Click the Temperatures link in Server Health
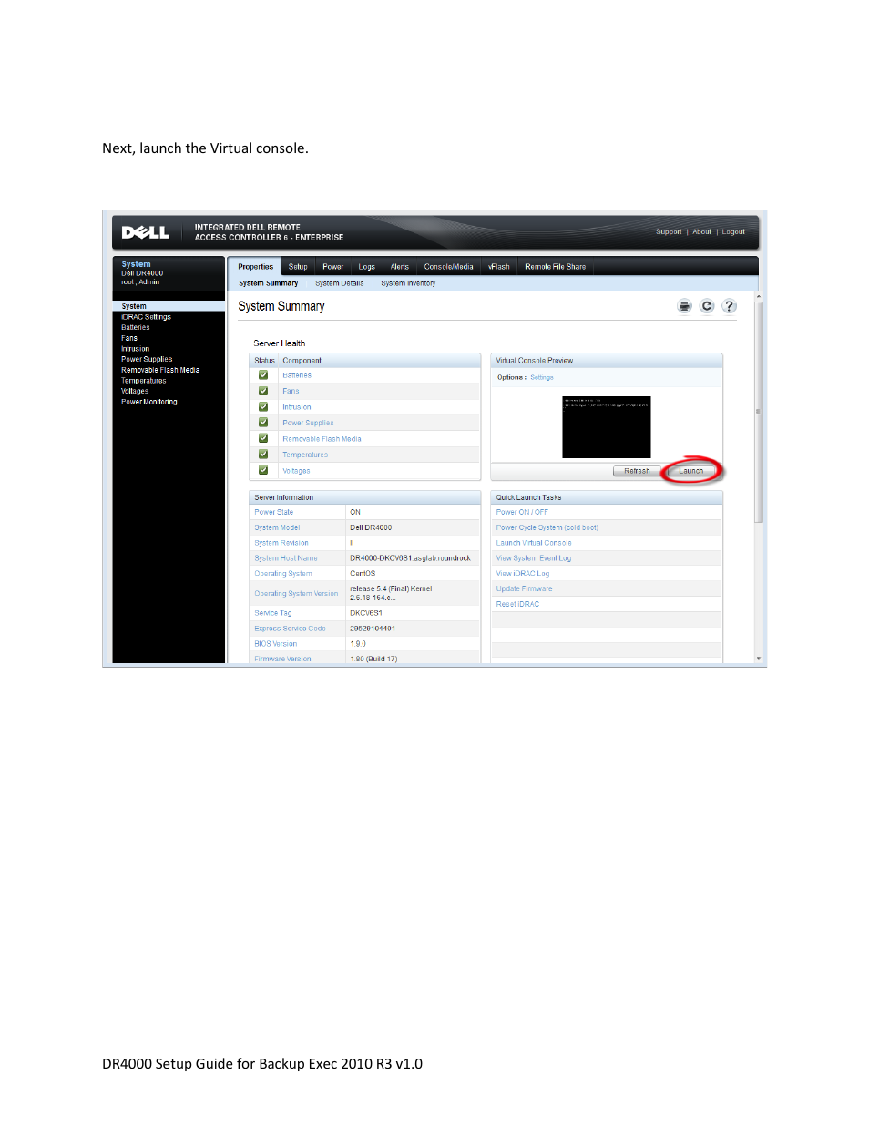This screenshot has width=869, height=1125. 305,455
